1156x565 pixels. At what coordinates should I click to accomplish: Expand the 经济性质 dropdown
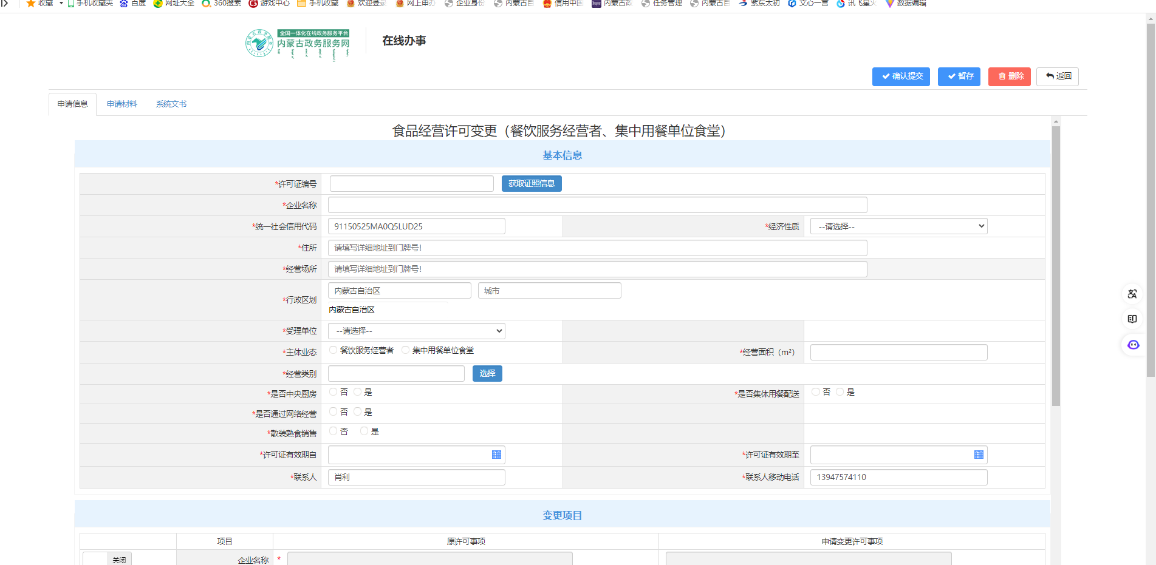tap(898, 226)
